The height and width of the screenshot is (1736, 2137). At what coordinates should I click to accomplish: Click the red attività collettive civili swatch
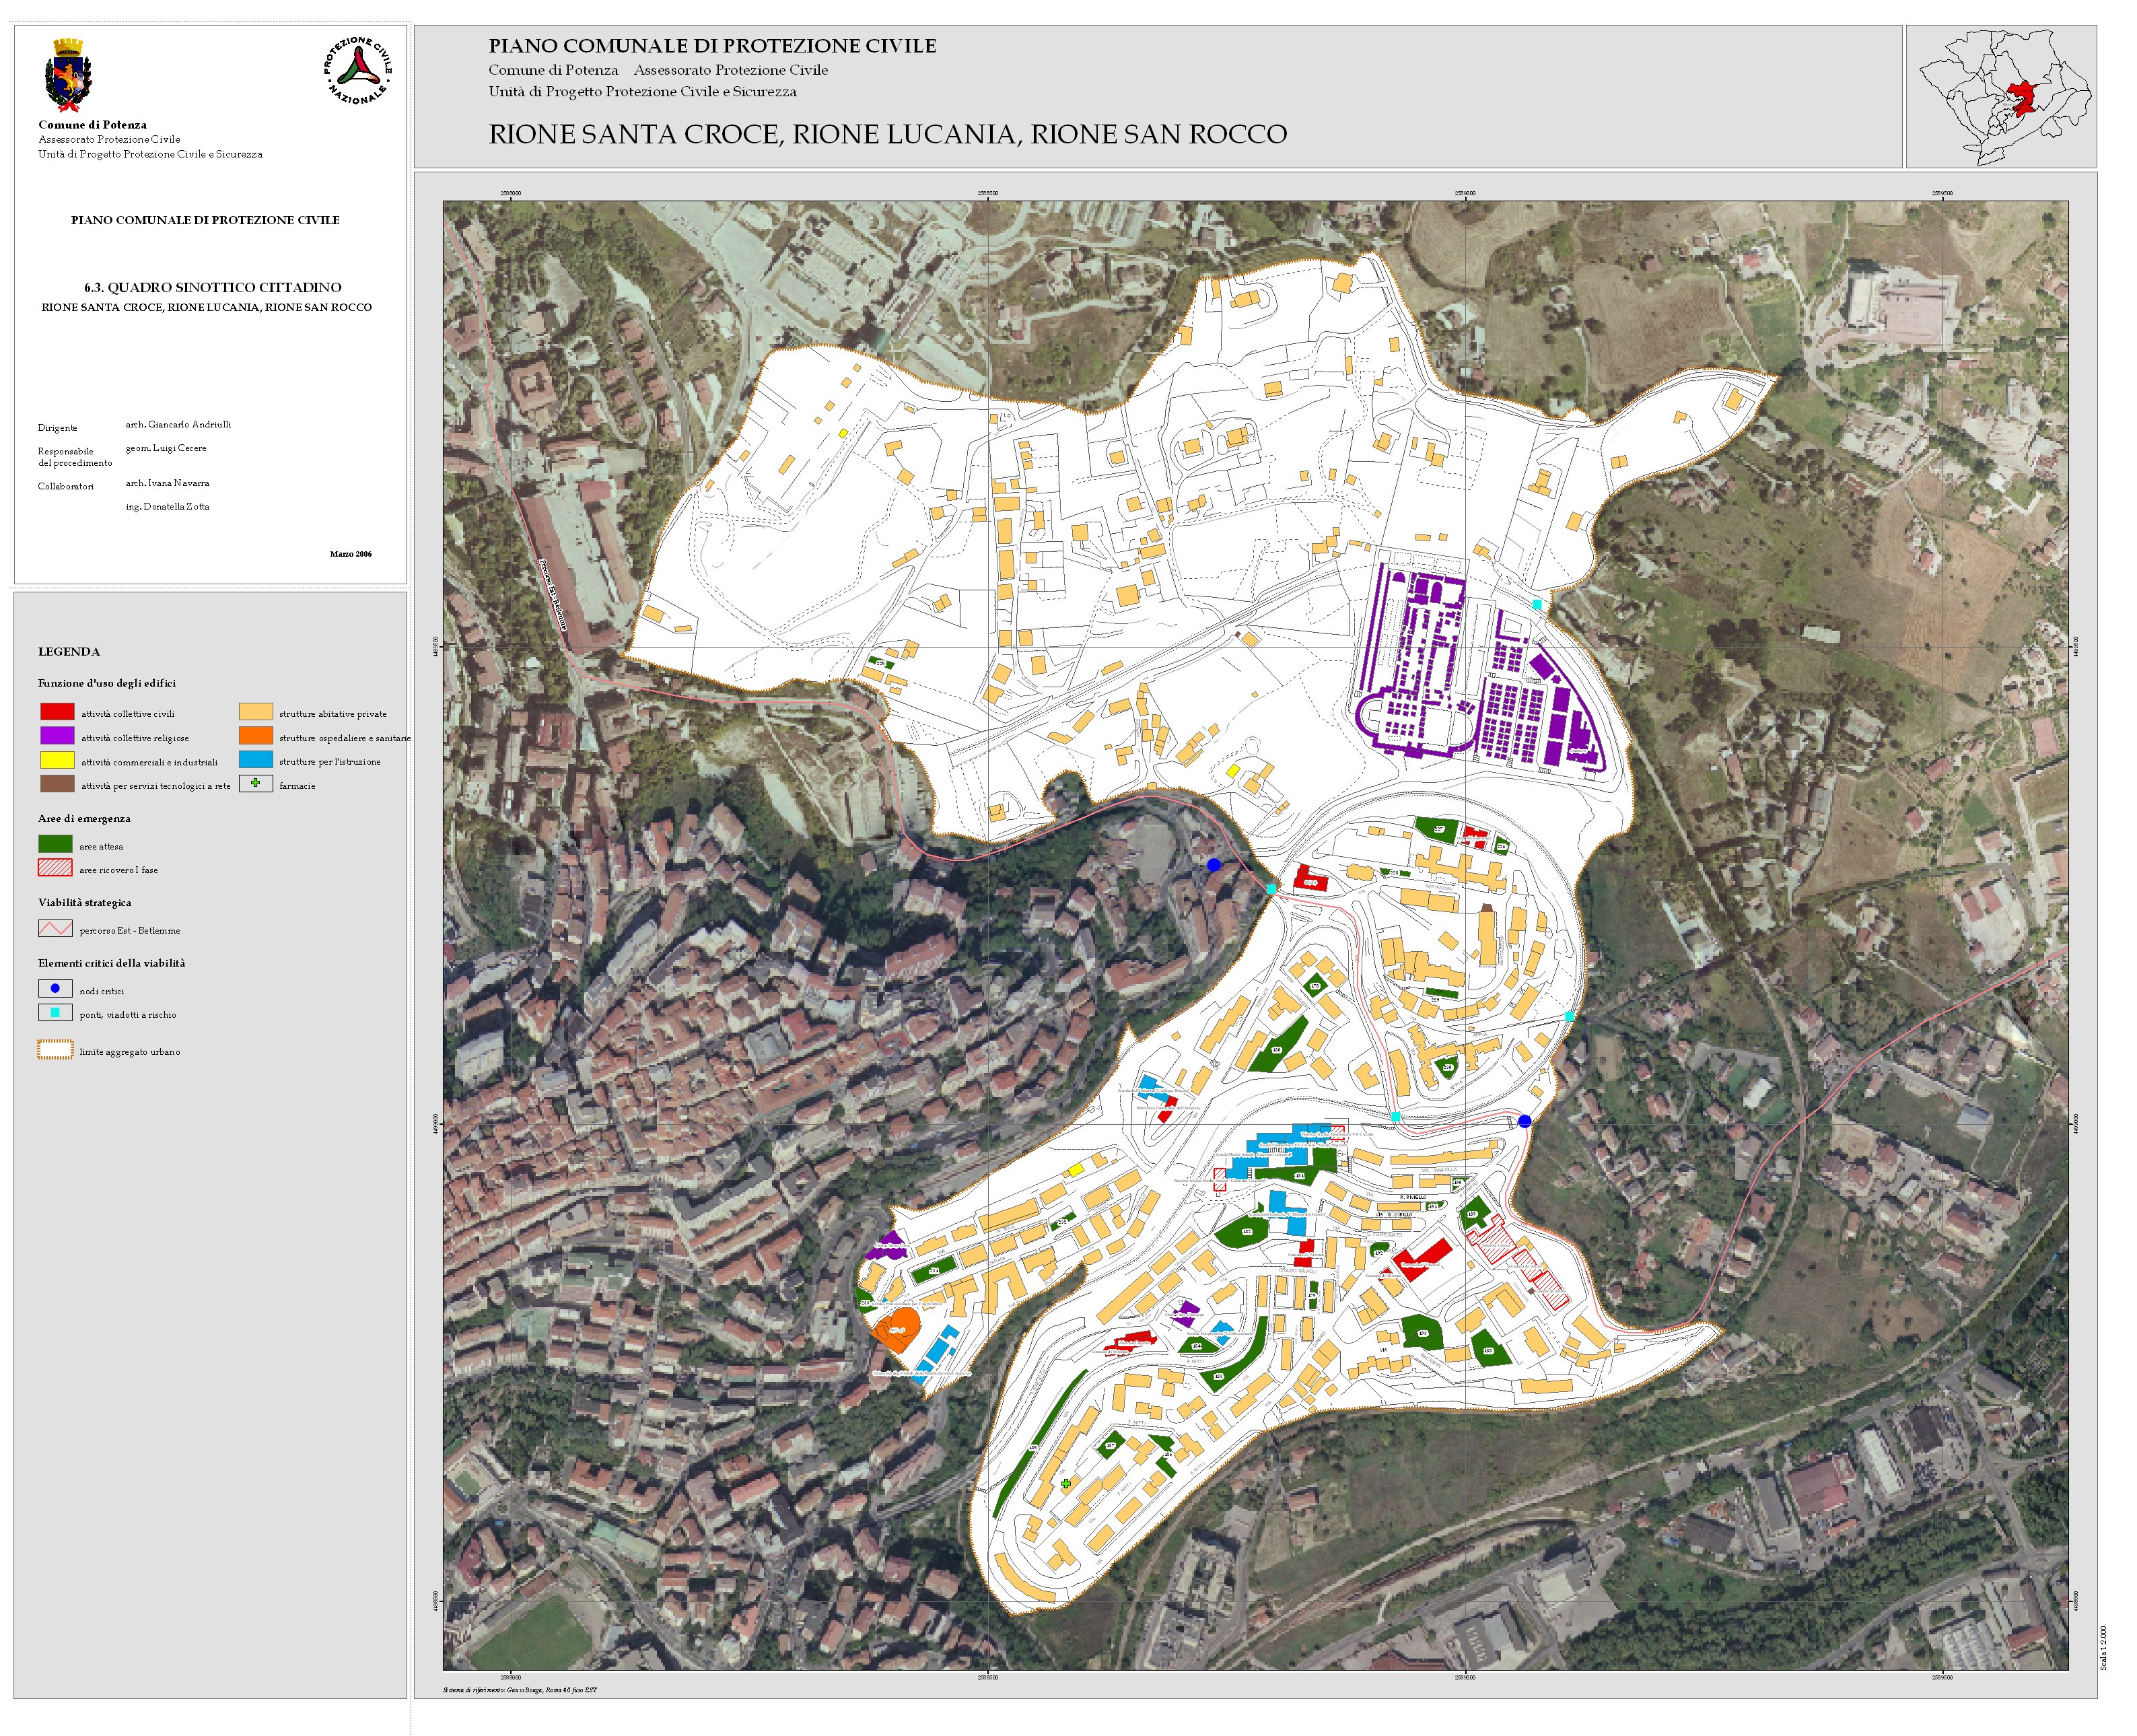57,711
